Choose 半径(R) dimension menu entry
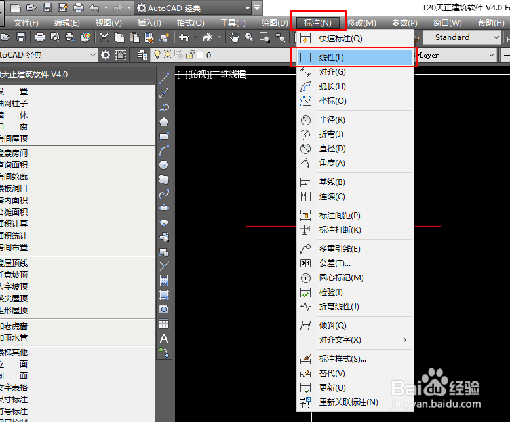 pos(355,120)
